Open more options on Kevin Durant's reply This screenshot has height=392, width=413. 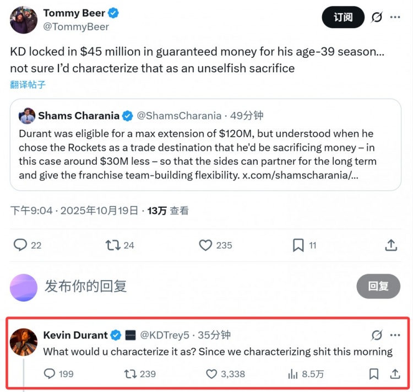[395, 335]
